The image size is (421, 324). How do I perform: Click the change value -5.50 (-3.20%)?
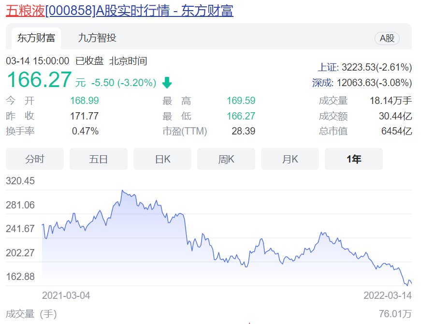[124, 83]
